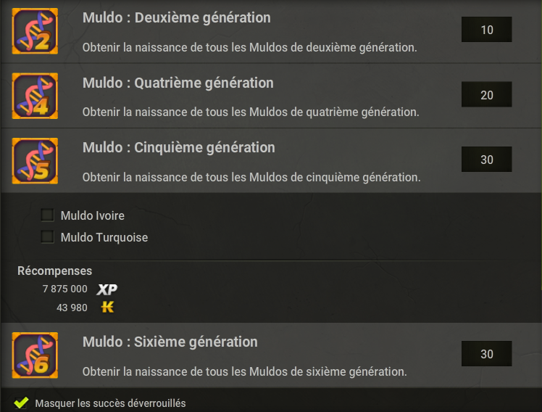
Task: Expand the Muldo : Quatrième génération achievement
Action: pyautogui.click(x=271, y=96)
